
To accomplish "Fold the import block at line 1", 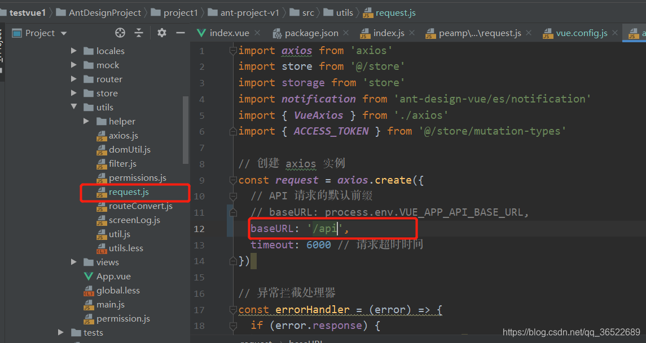I will pyautogui.click(x=233, y=51).
